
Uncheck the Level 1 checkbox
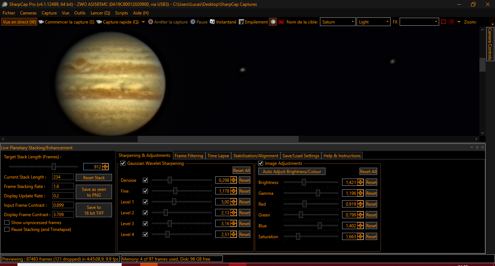(145, 202)
